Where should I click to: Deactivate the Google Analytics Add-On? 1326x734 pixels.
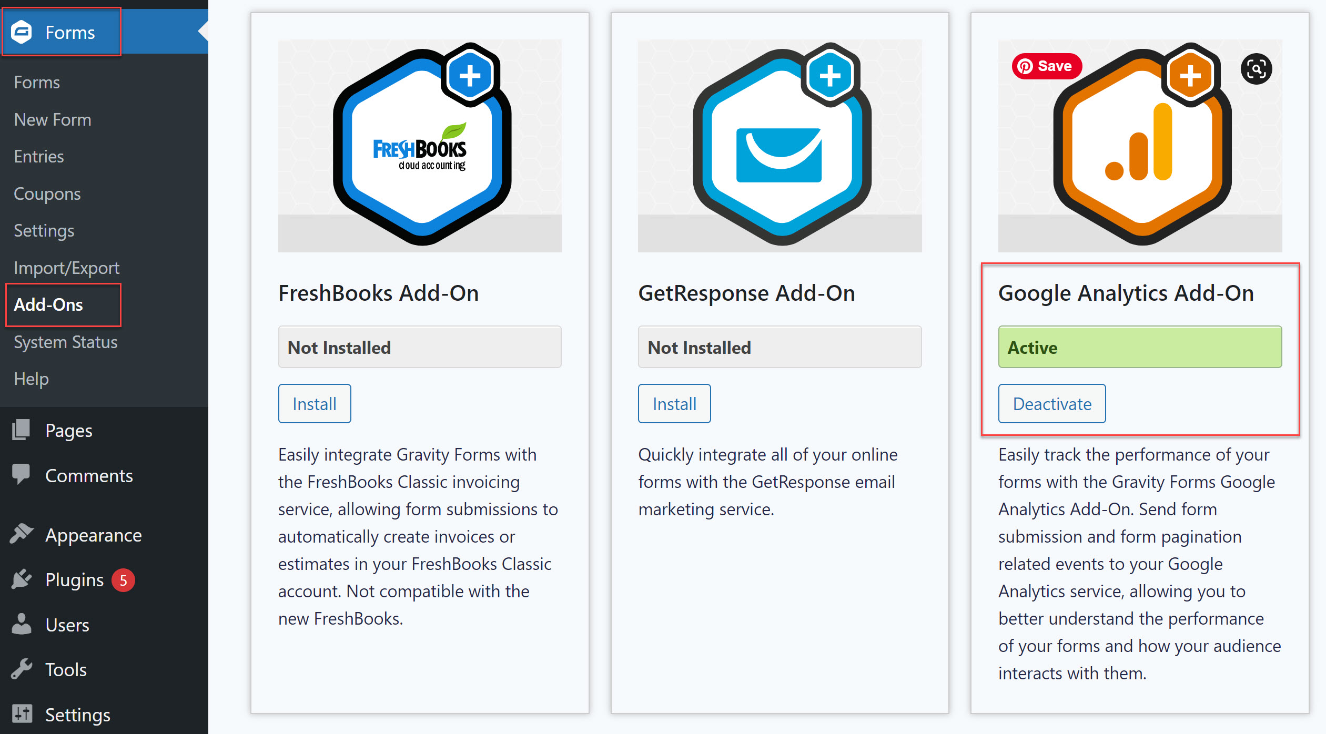click(x=1052, y=404)
